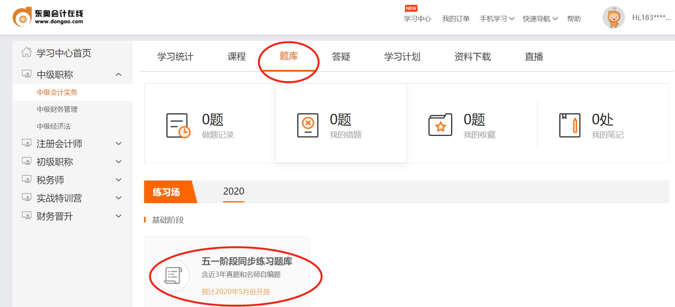Click the 手机学习 navigation text
Image resolution: width=675 pixels, height=307 pixels.
pyautogui.click(x=493, y=19)
